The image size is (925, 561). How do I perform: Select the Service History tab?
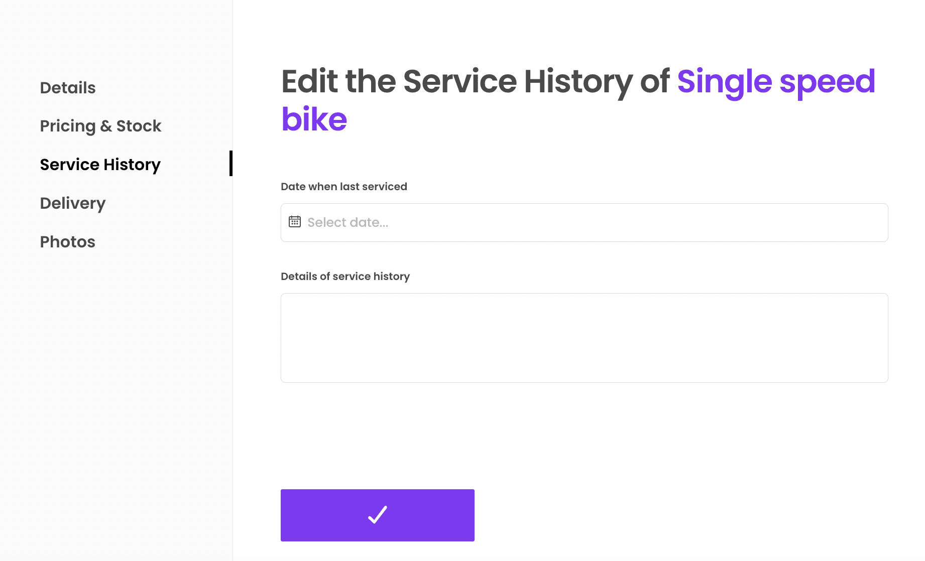[100, 165]
